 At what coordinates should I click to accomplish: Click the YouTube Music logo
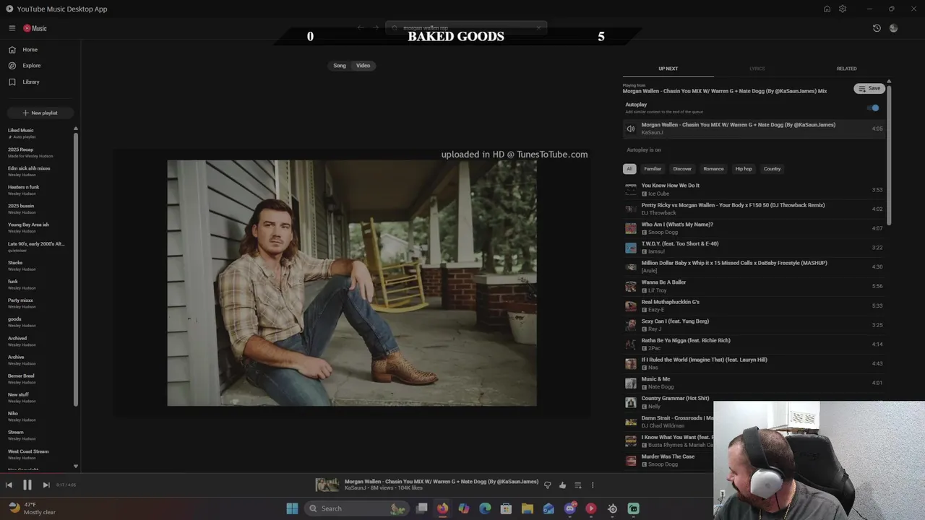pos(35,28)
